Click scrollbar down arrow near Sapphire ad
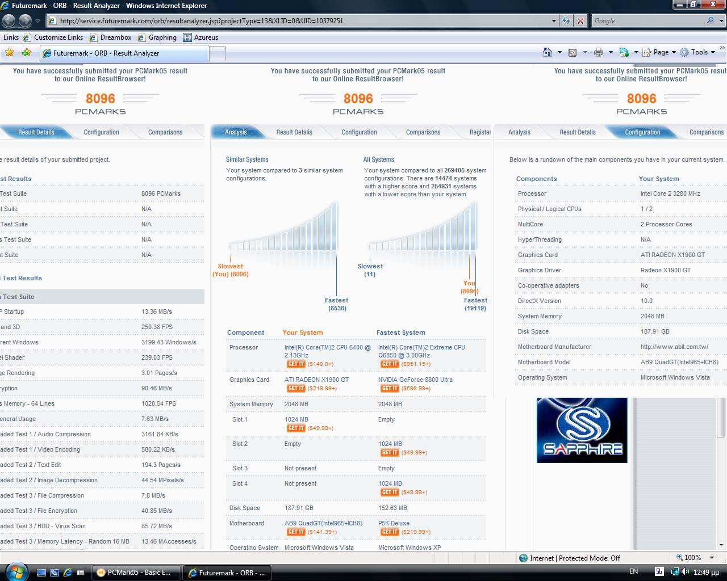 pos(721,545)
